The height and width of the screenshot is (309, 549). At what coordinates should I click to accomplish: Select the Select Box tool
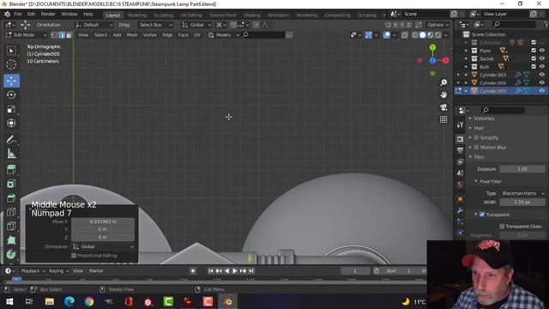click(11, 51)
